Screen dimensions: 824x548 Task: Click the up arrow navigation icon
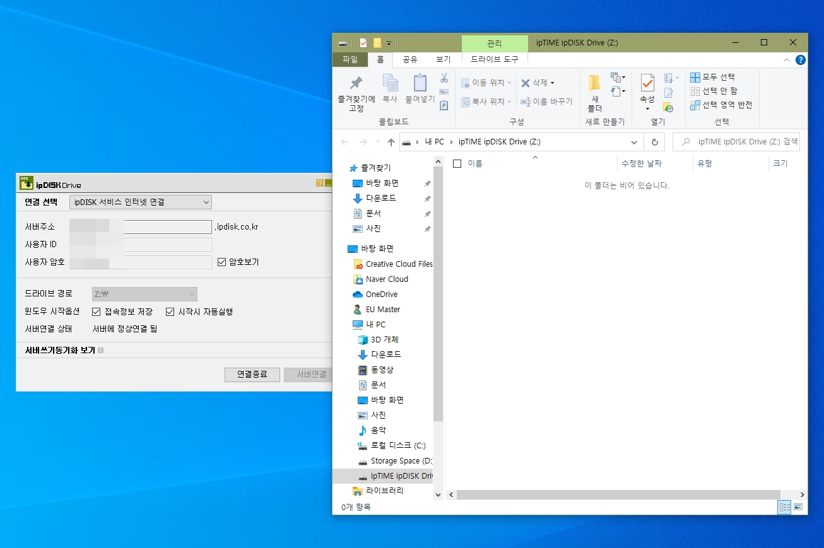coord(391,142)
